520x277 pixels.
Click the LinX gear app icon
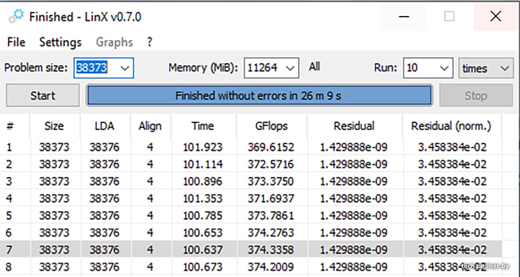[16, 17]
